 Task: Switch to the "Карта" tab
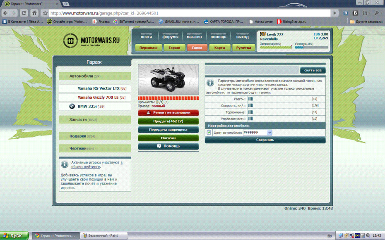pyautogui.click(x=219, y=48)
